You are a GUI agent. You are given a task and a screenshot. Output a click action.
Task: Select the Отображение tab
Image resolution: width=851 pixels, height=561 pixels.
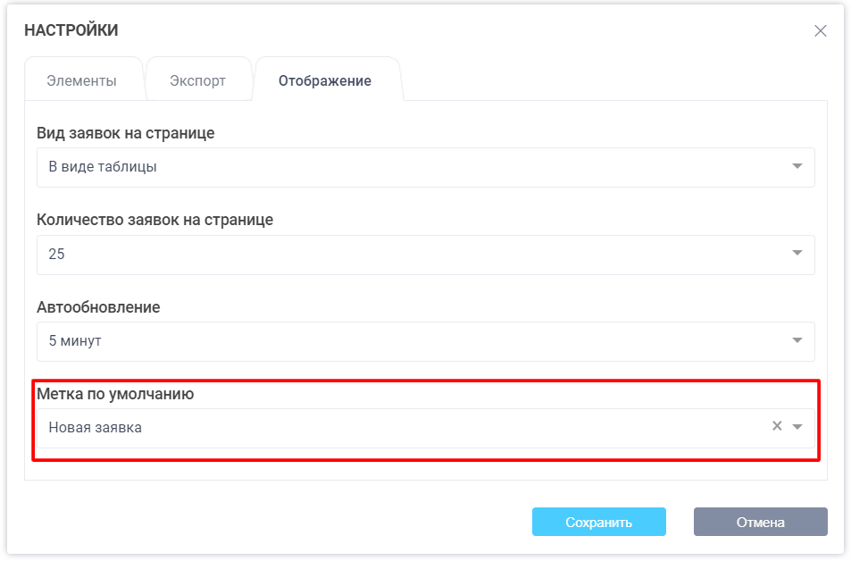[x=325, y=80]
